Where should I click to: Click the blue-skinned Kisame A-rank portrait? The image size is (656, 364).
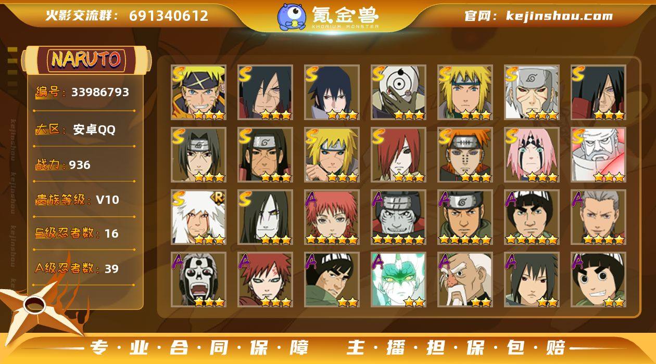click(398, 217)
